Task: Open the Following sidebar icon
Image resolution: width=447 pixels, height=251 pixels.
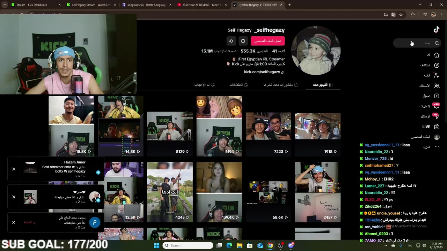Action: pos(437,75)
